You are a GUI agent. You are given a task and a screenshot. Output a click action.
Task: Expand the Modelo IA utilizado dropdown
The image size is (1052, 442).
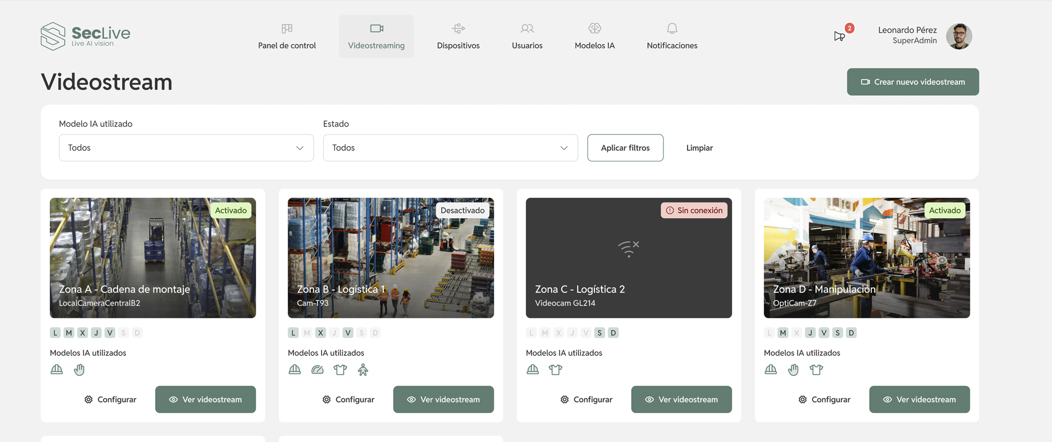(186, 148)
